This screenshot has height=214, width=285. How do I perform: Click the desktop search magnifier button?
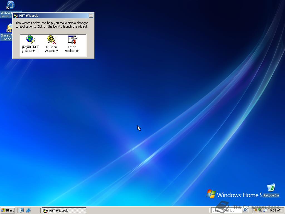[245, 210]
